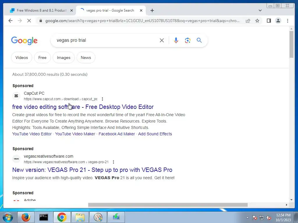
Task: Click the CapCut PC favicon
Action: (16, 96)
